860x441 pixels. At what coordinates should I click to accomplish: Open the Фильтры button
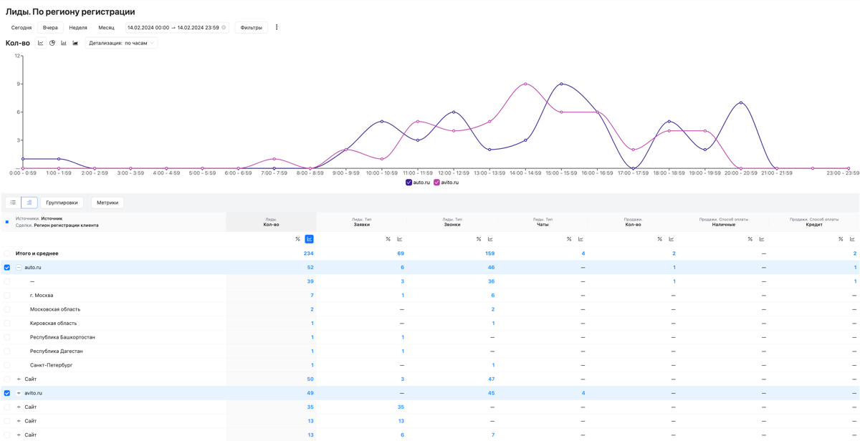click(x=251, y=28)
